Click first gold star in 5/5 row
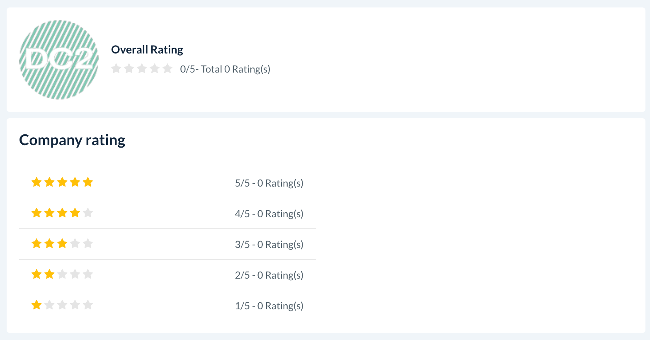Viewport: 650px width, 340px height. pos(36,182)
